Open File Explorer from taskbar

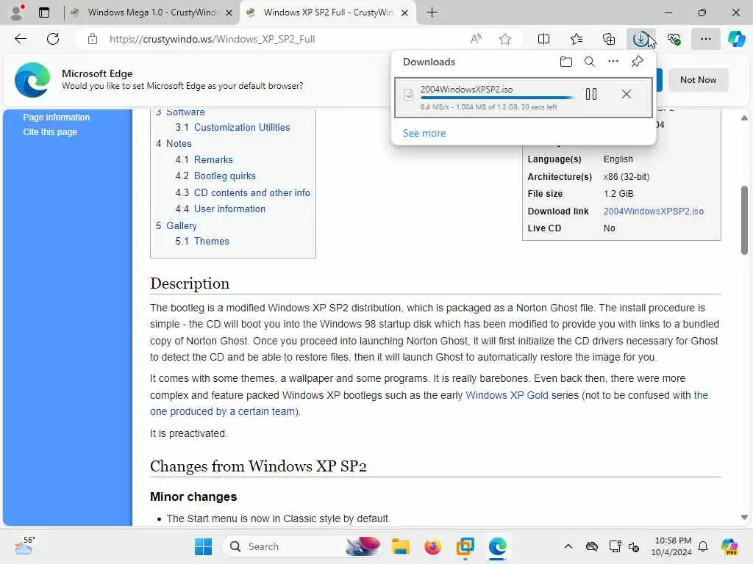pos(400,546)
